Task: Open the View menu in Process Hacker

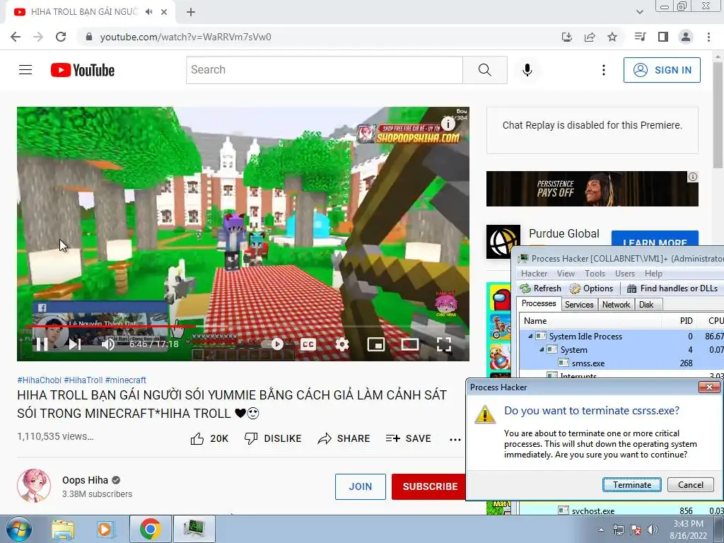Action: [566, 274]
